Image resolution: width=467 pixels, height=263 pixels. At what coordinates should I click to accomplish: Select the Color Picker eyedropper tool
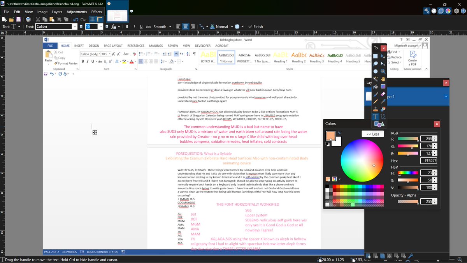[x=383, y=102]
